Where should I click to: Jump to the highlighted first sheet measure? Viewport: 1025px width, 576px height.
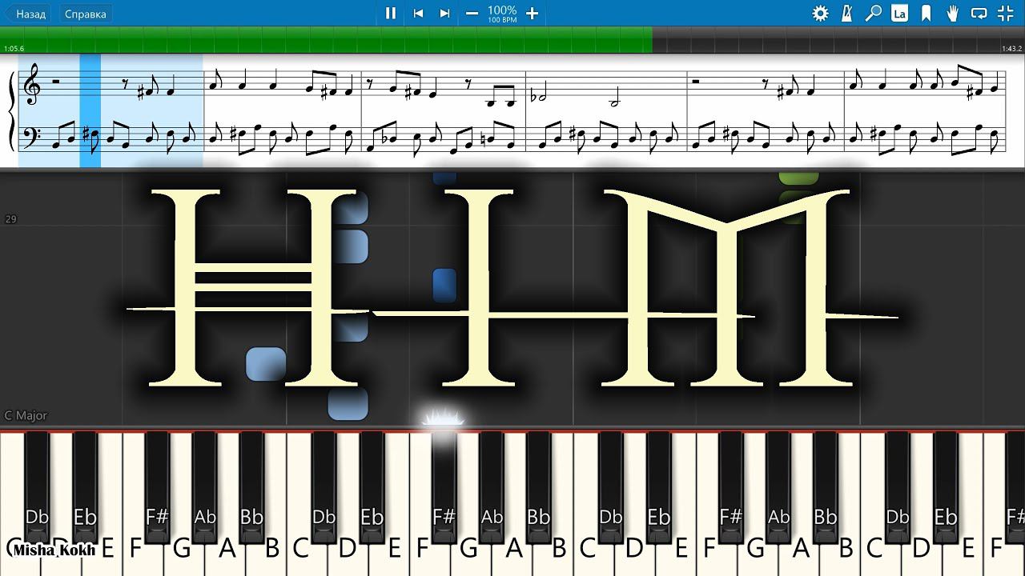111,110
